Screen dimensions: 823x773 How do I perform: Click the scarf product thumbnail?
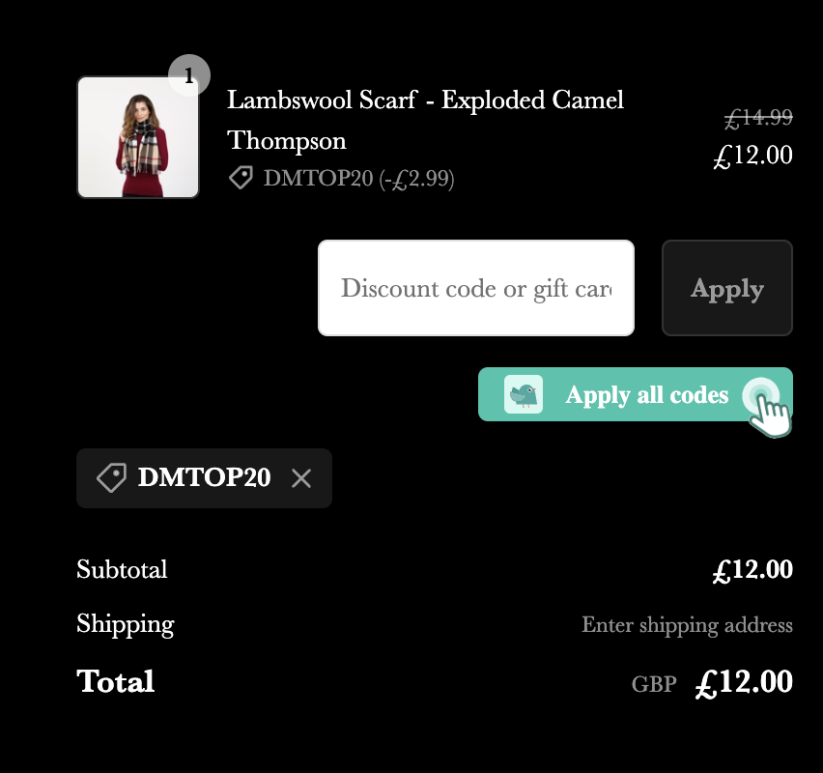137,136
